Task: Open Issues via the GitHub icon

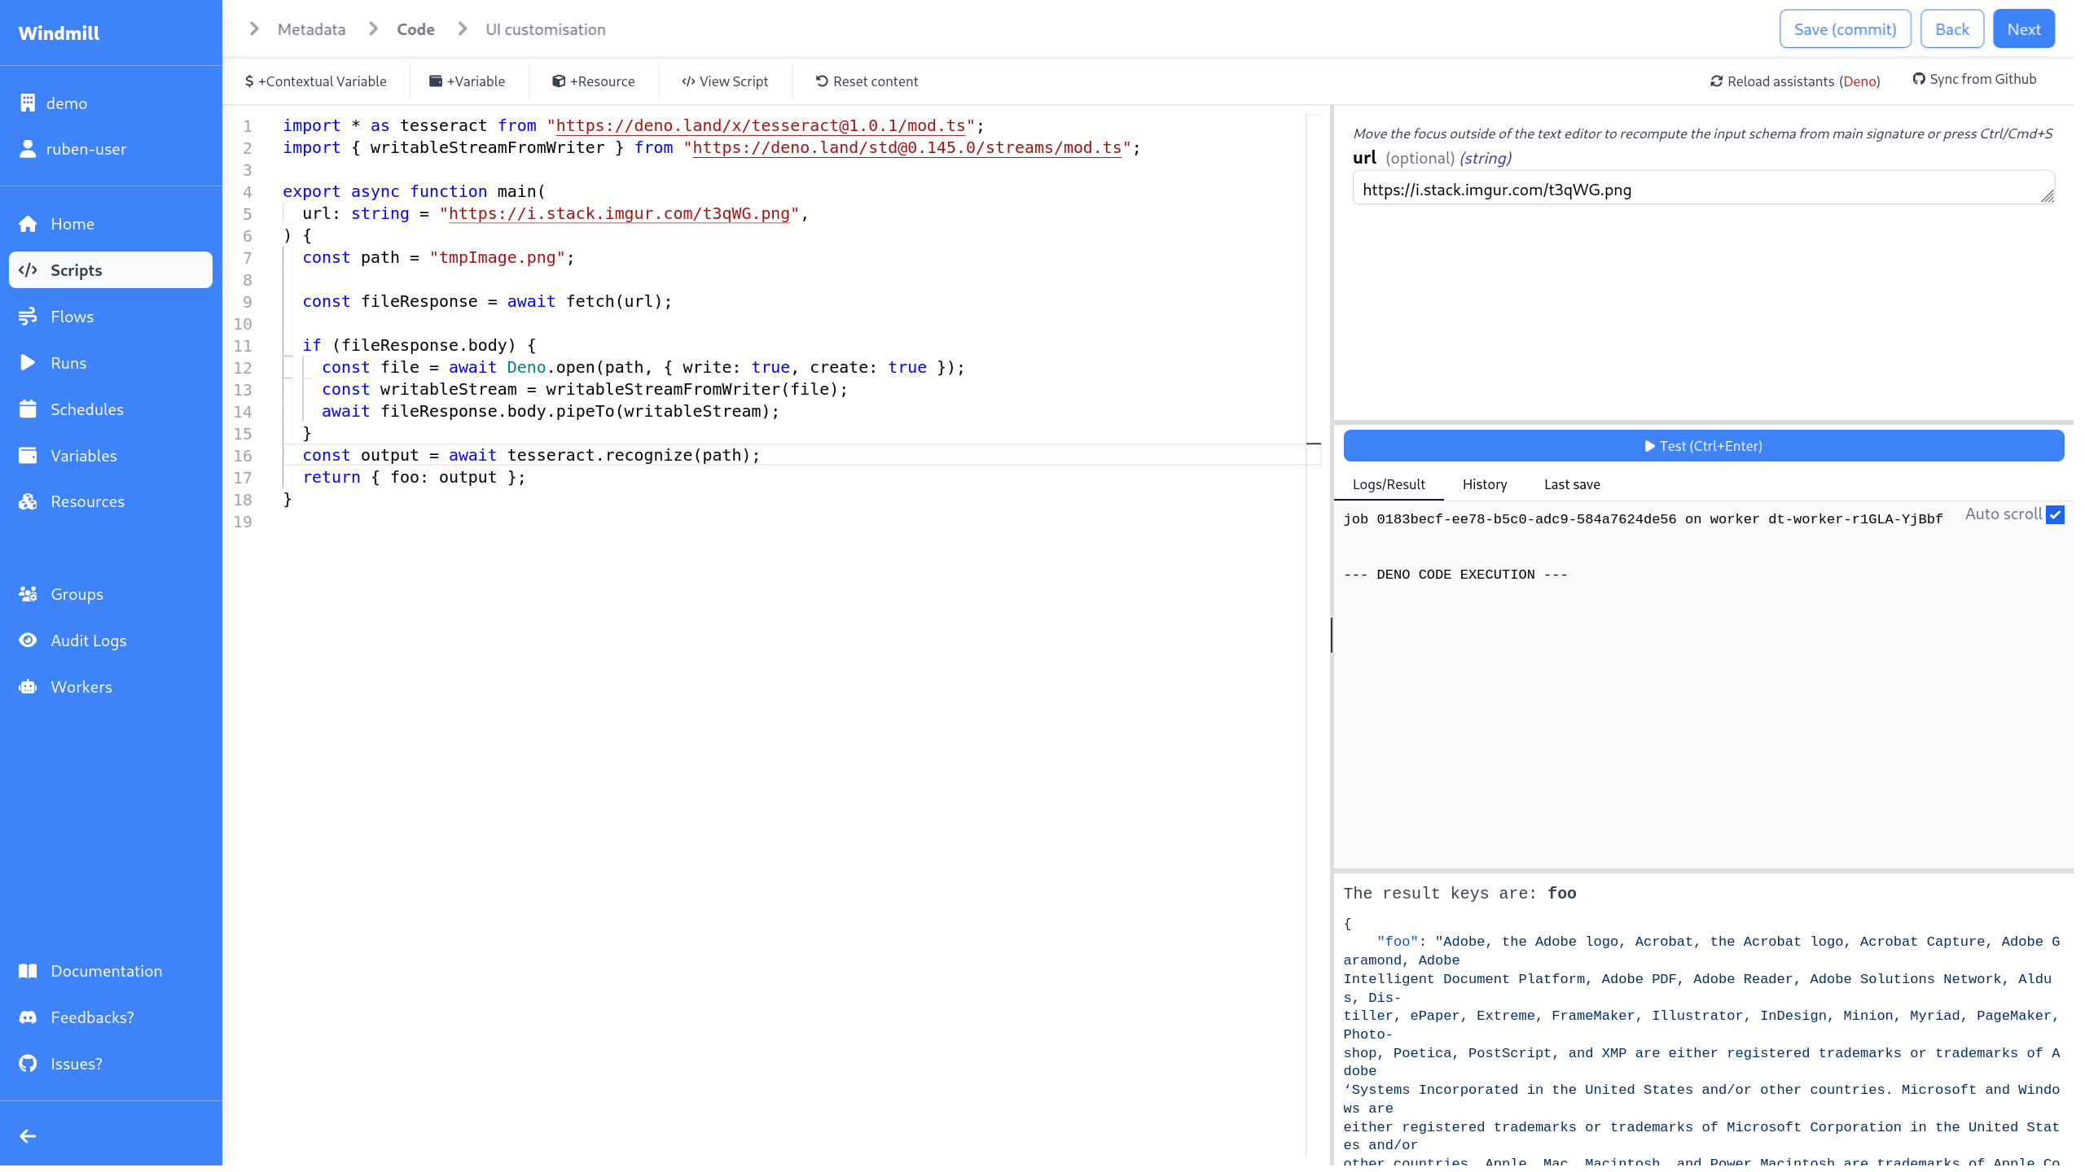Action: [28, 1064]
